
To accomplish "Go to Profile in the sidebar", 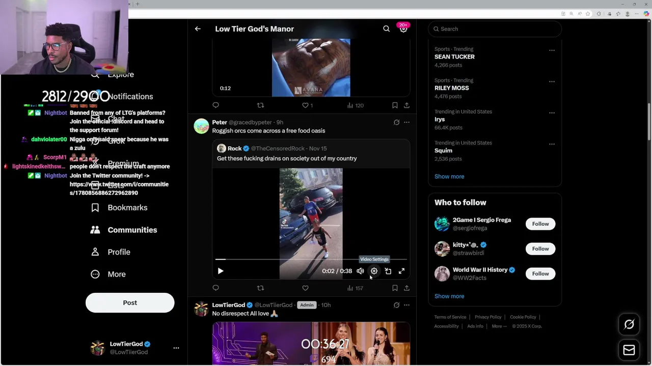I will [x=111, y=252].
